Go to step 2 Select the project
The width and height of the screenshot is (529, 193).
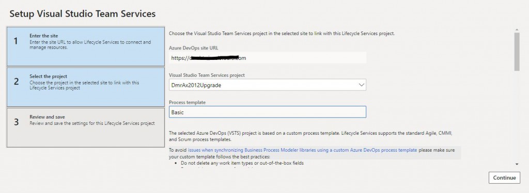point(86,87)
